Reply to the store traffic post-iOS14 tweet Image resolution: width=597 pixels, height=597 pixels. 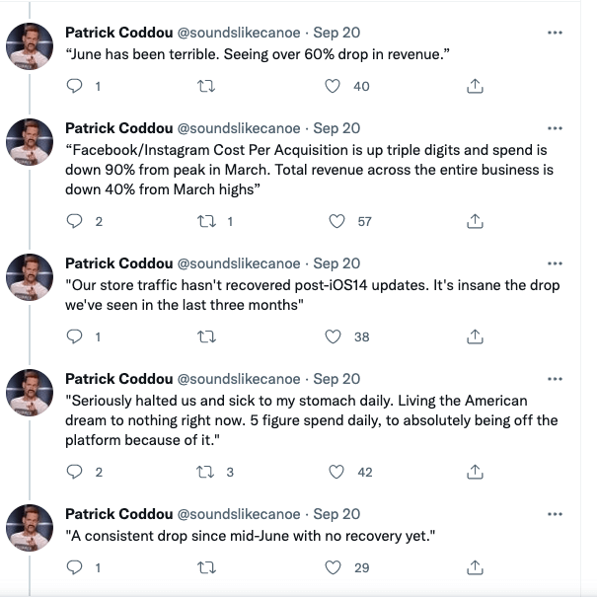74,336
